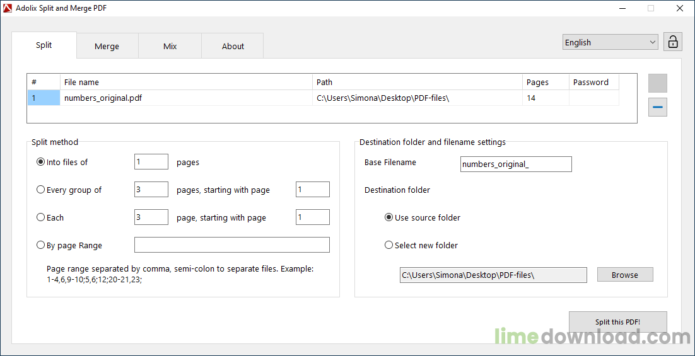
Task: Click the 'Into files of' pages field
Action: 151,161
